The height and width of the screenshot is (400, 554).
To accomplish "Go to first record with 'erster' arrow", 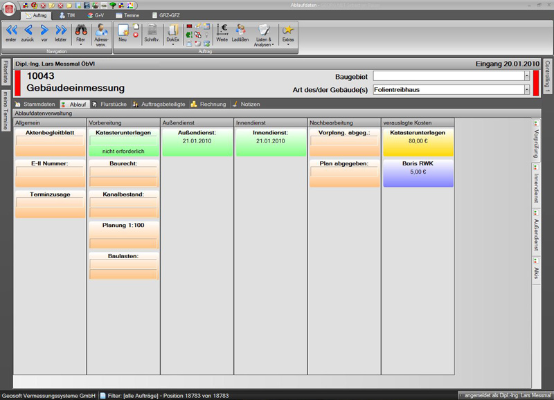I will coord(11,32).
